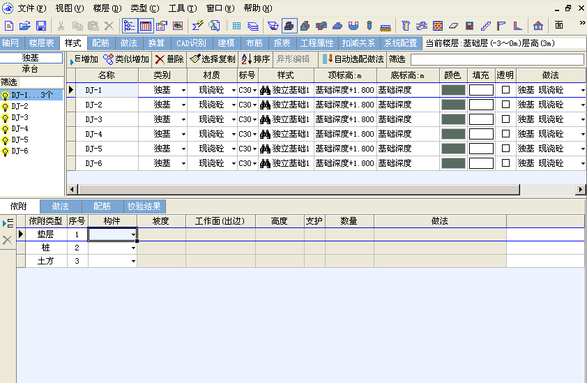The image size is (587, 383).
Task: Open the 工具(T) menu
Action: (183, 8)
